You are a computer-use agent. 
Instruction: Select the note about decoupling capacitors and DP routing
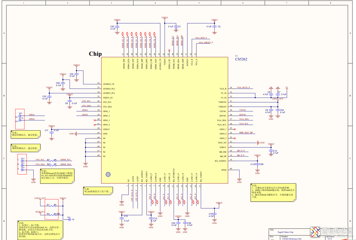point(273,192)
